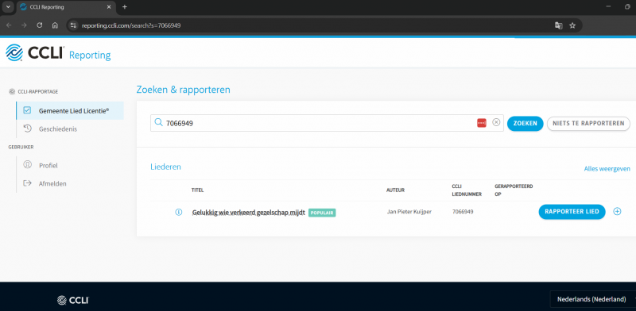
Task: Open song title Gelukkig wie verkeerd gezelschap mijdt
Action: coord(248,212)
